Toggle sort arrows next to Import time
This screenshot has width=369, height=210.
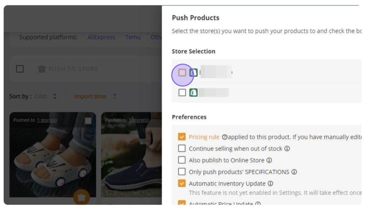tap(115, 96)
